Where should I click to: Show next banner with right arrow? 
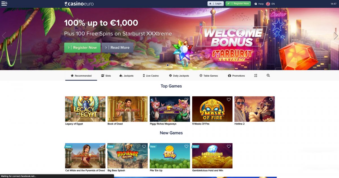tap(336, 36)
